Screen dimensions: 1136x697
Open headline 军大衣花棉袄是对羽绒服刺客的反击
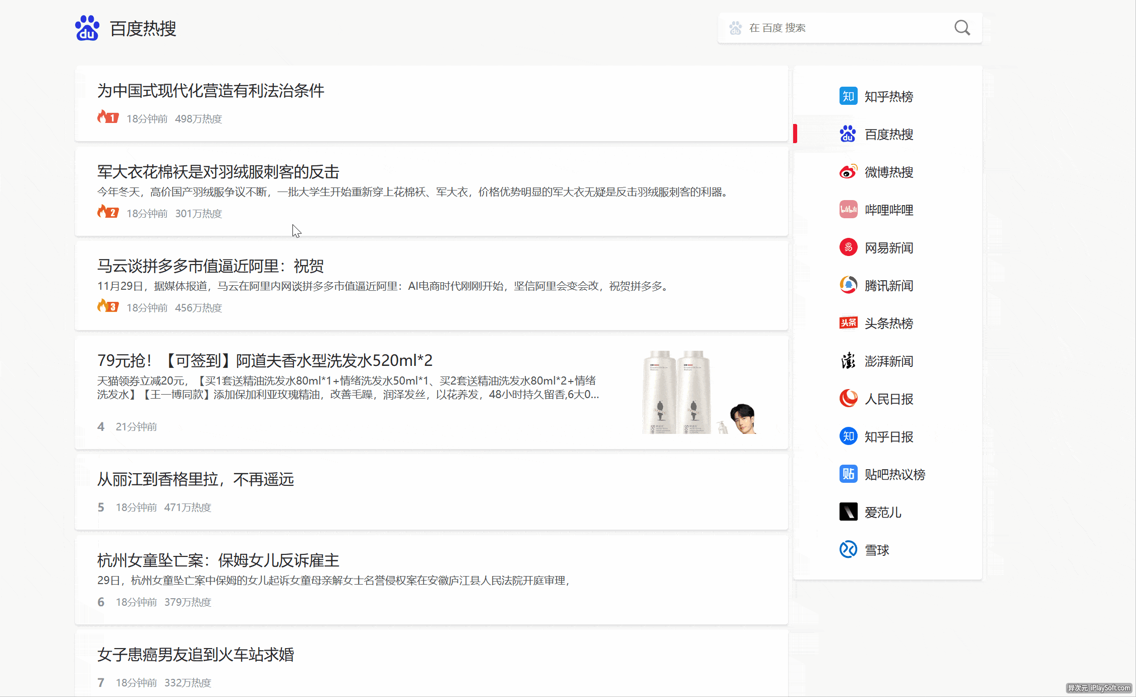218,172
